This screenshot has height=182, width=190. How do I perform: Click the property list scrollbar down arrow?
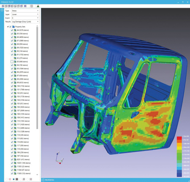point(37,175)
